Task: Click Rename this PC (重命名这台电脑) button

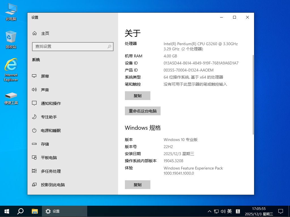Action: (x=143, y=111)
